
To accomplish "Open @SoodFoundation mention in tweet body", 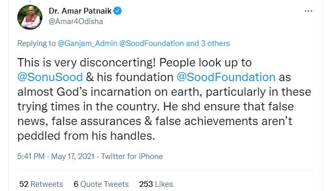I will [x=226, y=77].
